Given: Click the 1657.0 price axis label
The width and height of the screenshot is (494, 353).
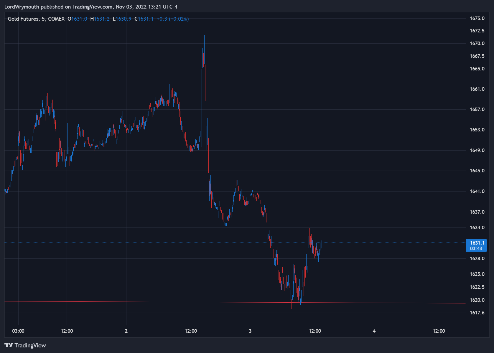Looking at the screenshot, I should [477, 109].
